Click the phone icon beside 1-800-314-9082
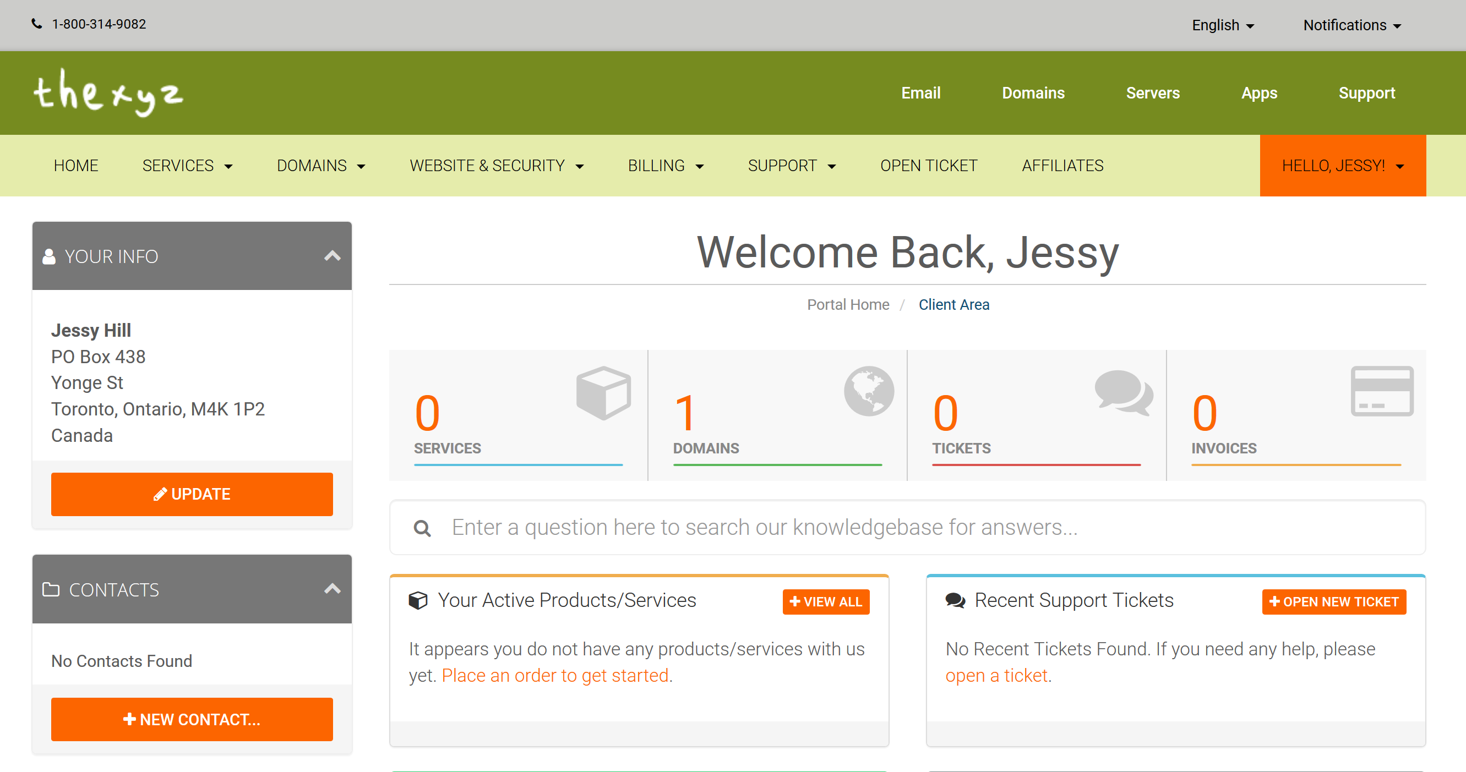The width and height of the screenshot is (1466, 772). coord(36,24)
